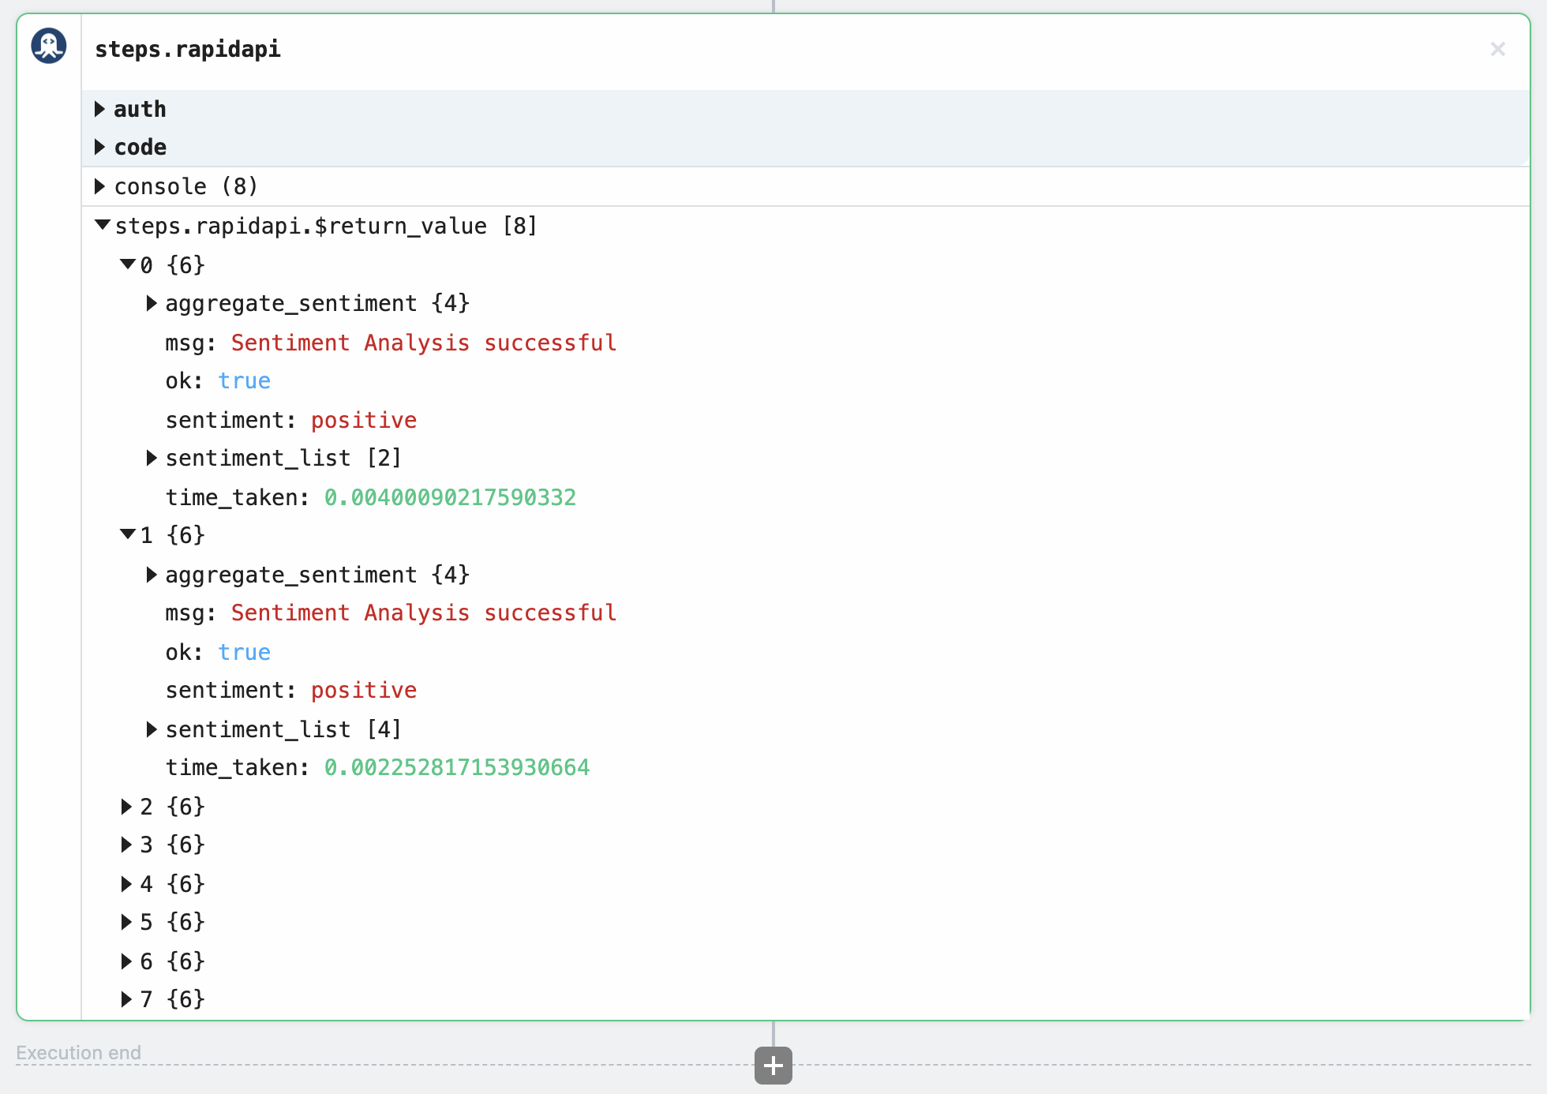Expand console (8) logs
The width and height of the screenshot is (1547, 1094).
click(100, 186)
